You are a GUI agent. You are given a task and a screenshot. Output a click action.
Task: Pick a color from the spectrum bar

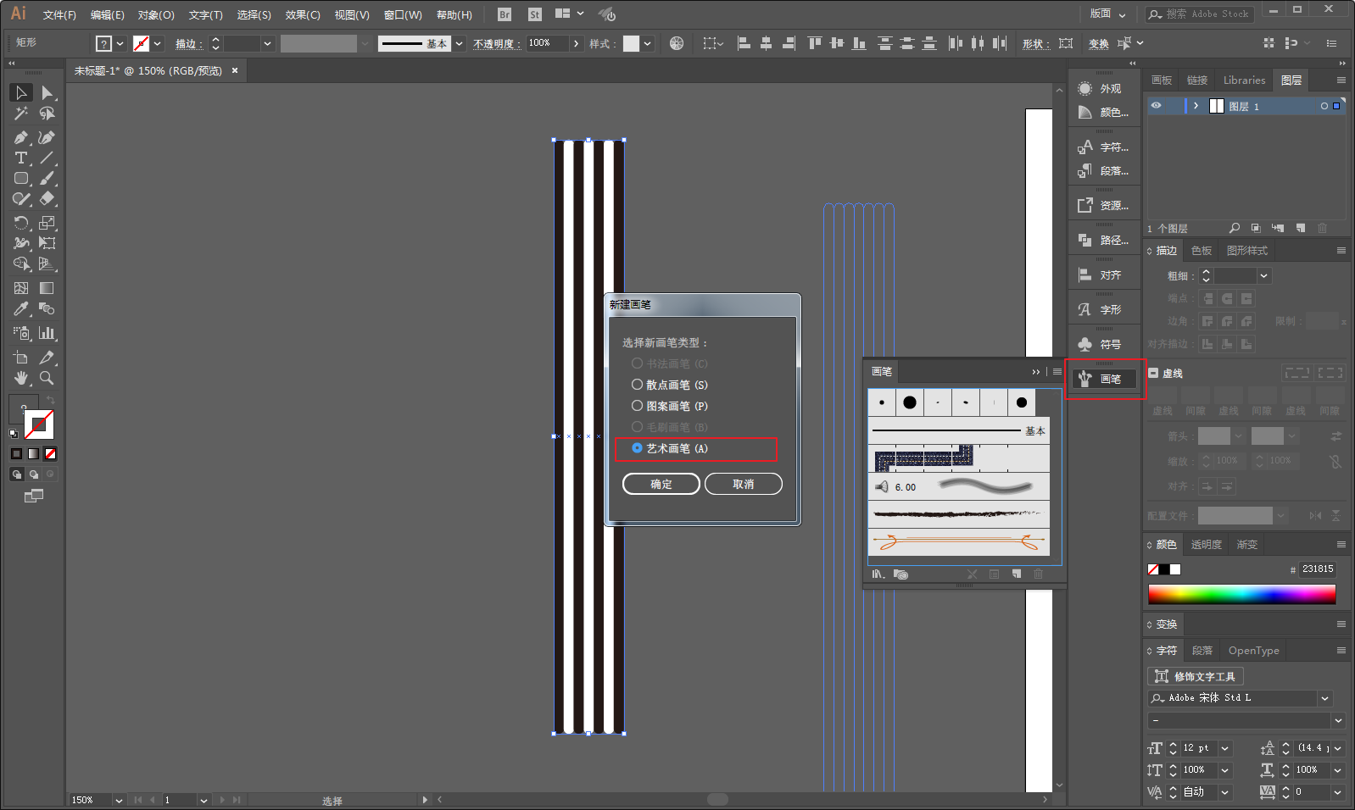1242,594
